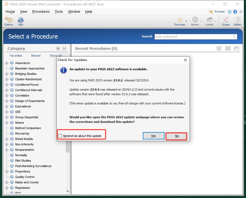The image size is (246, 198).
Task: Expand the Cluster-Randomized tree node
Action: coord(7,79)
